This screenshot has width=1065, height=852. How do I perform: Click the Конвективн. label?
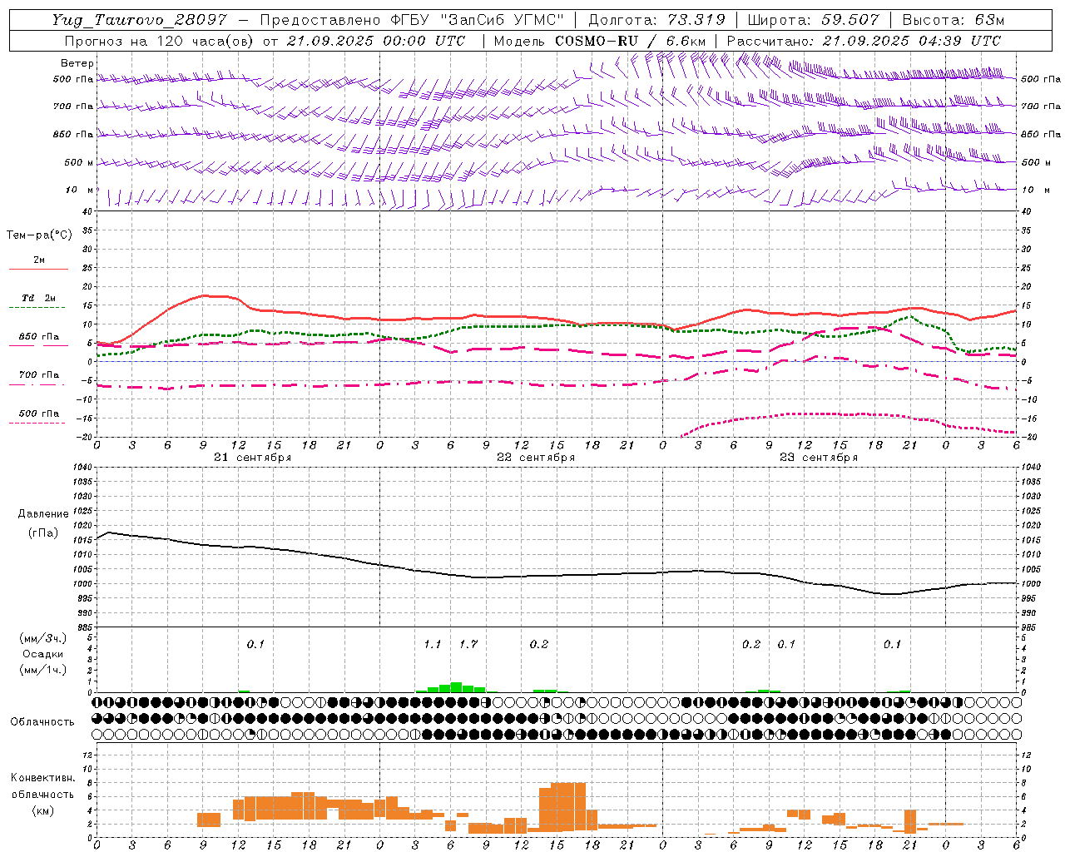pyautogui.click(x=43, y=778)
